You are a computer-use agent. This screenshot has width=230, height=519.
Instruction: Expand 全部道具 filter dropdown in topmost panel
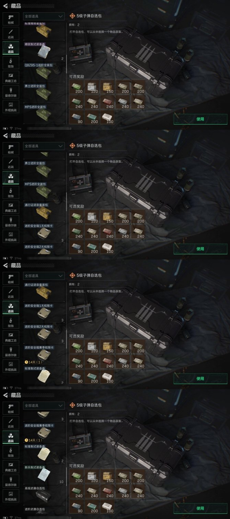tap(44, 16)
